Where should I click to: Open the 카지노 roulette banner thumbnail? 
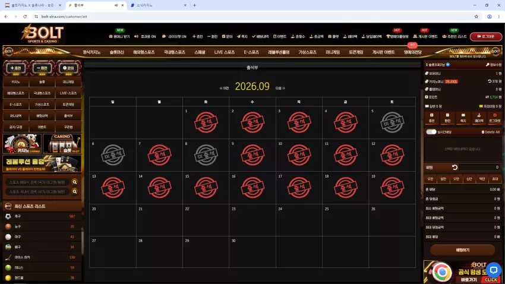pyautogui.click(x=22, y=143)
